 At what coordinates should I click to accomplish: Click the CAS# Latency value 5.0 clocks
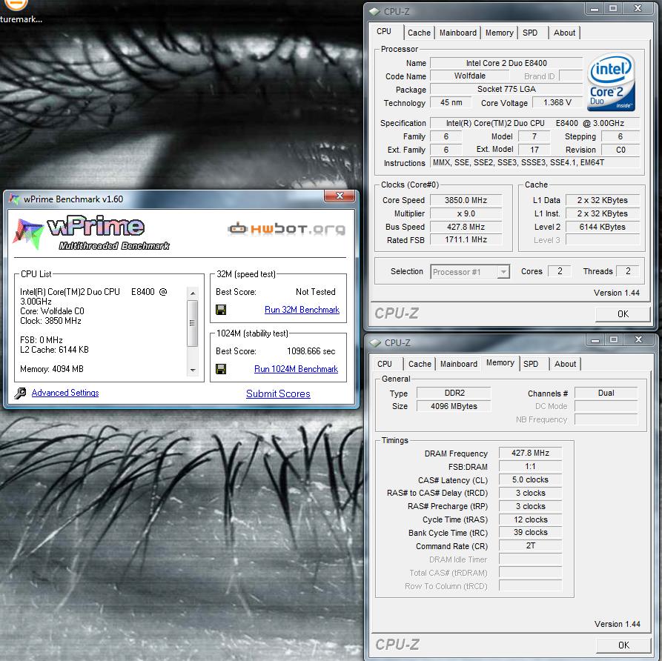click(530, 479)
